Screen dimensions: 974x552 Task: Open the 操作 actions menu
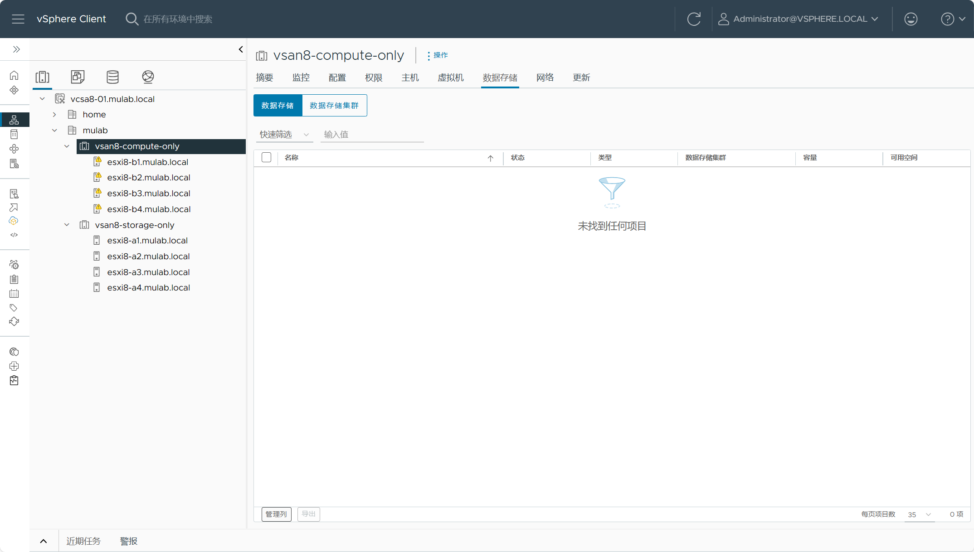coord(438,55)
